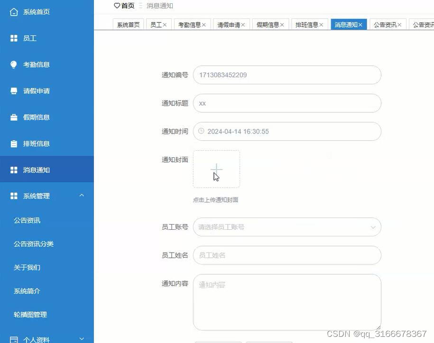Click the 消息通知 breadcrumb text

pyautogui.click(x=160, y=6)
